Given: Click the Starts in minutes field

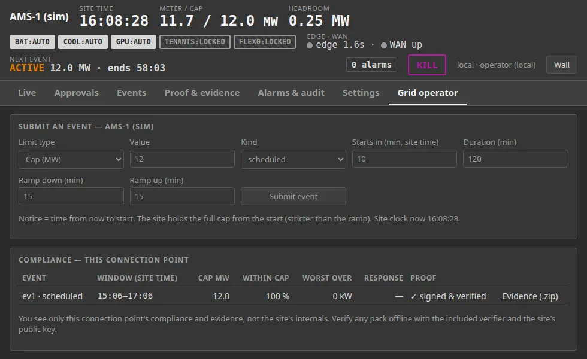Looking at the screenshot, I should click(404, 159).
